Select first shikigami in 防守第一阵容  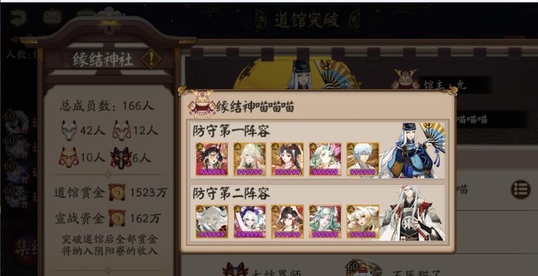coord(212,159)
